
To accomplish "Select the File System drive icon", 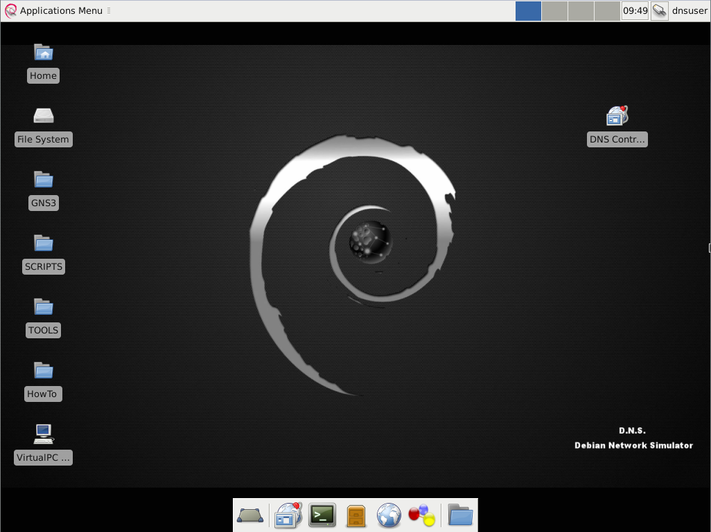I will [x=44, y=116].
